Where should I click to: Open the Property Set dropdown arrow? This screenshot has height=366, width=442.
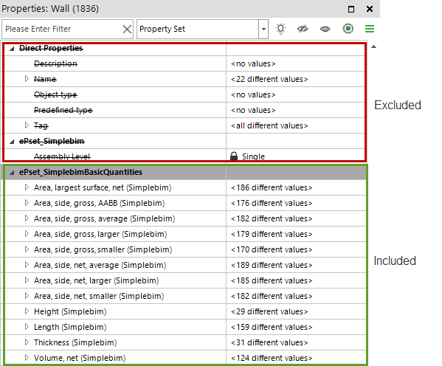click(263, 29)
